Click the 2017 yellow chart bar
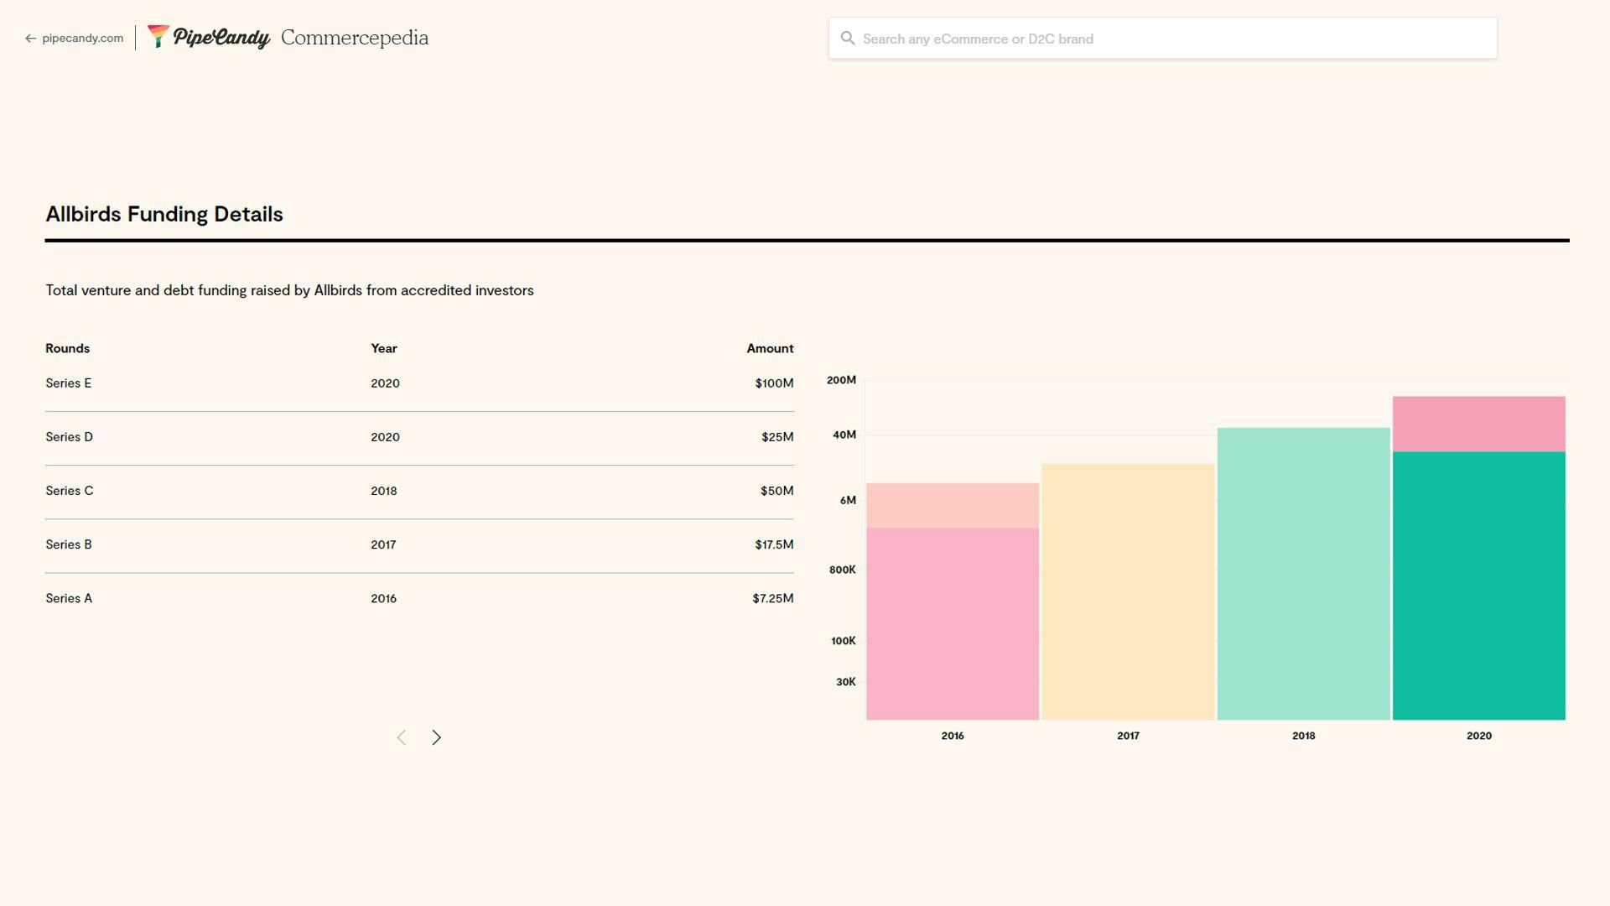This screenshot has width=1610, height=906. [1128, 591]
